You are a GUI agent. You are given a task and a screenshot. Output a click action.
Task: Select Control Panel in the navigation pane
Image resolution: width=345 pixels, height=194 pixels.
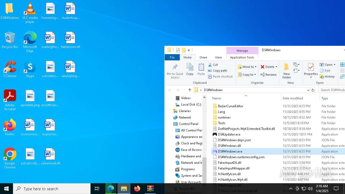click(x=186, y=124)
